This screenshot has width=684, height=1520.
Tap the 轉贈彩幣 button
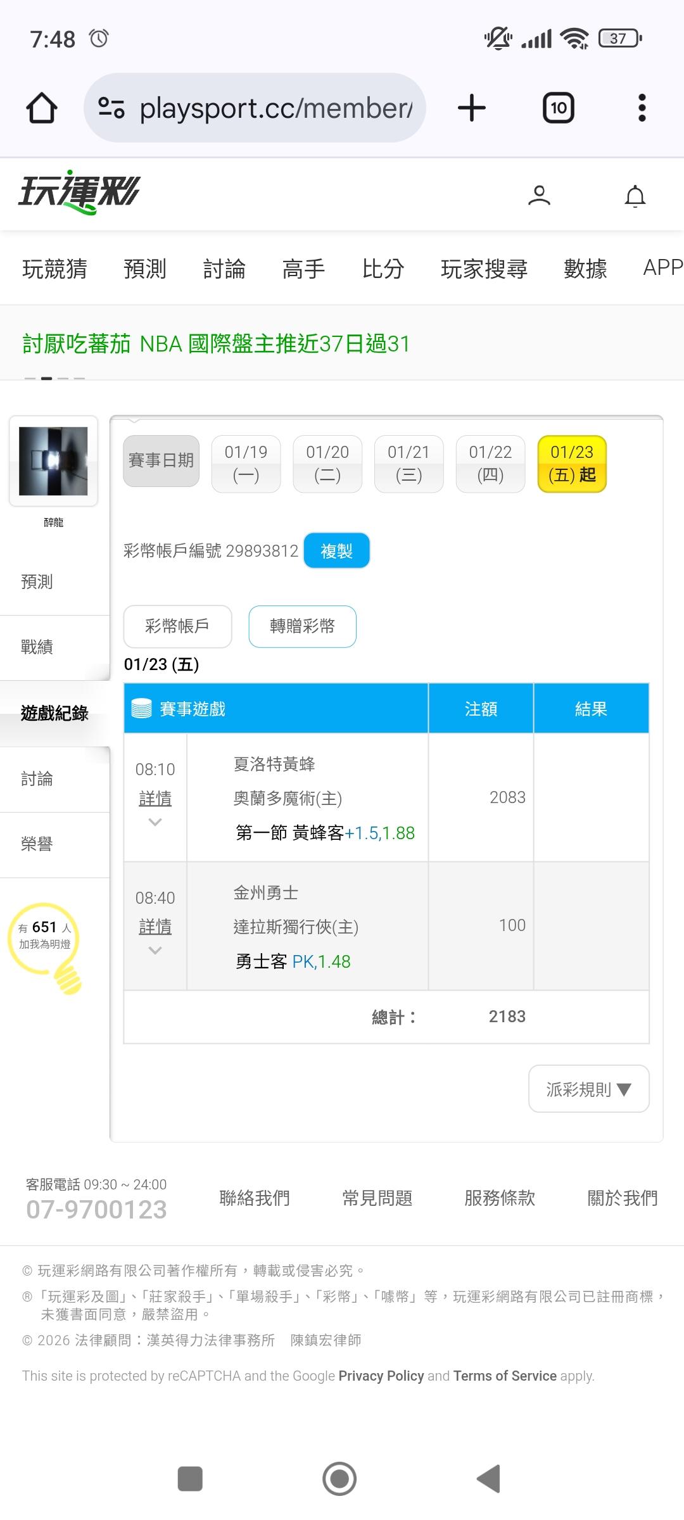pos(302,626)
